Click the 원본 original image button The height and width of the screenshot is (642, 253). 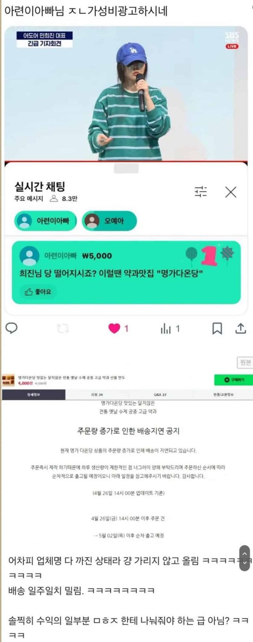[245, 362]
